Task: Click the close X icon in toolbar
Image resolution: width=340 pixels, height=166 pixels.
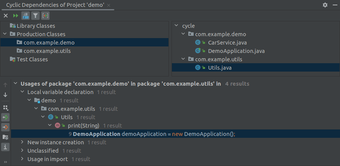Action: (x=6, y=16)
